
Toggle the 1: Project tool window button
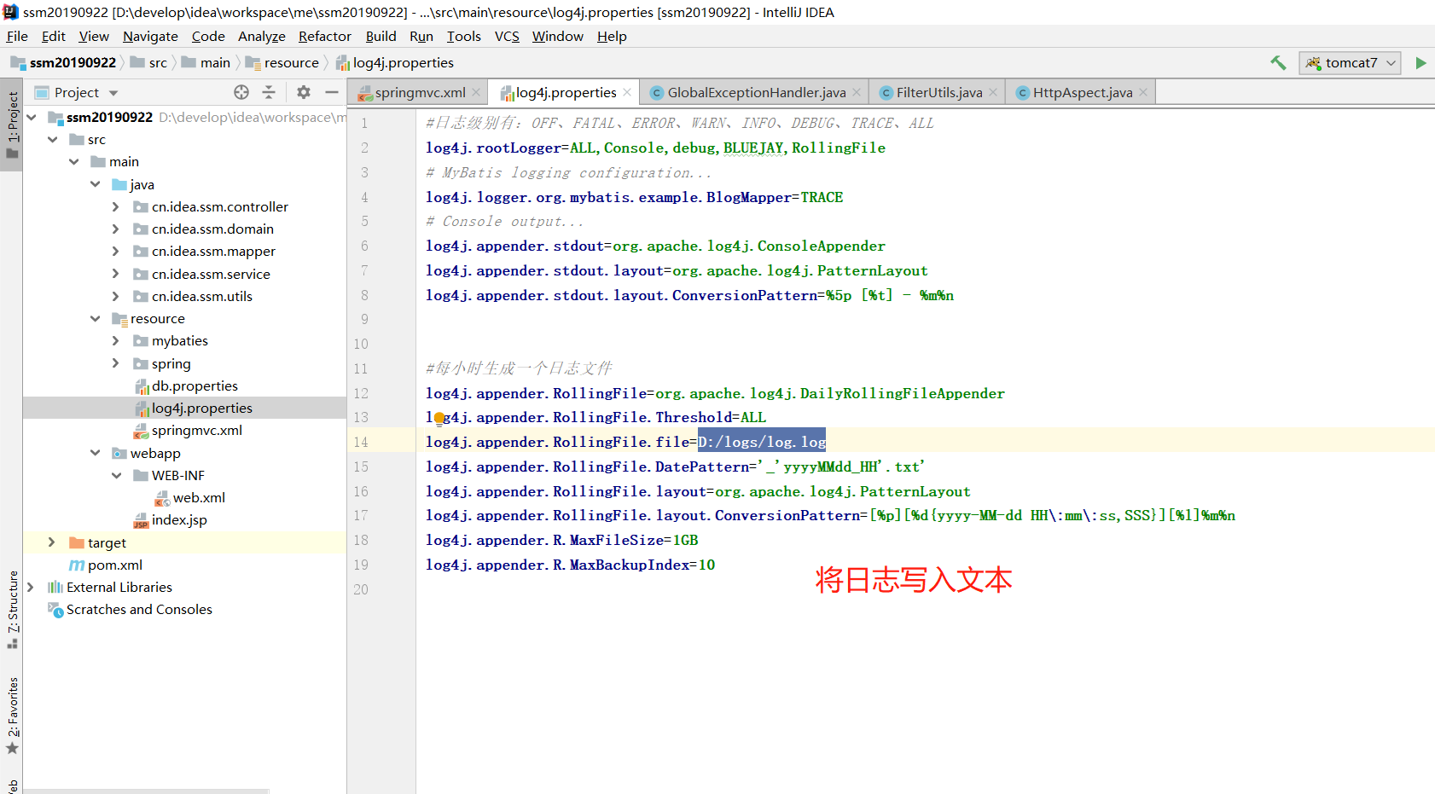(x=12, y=125)
